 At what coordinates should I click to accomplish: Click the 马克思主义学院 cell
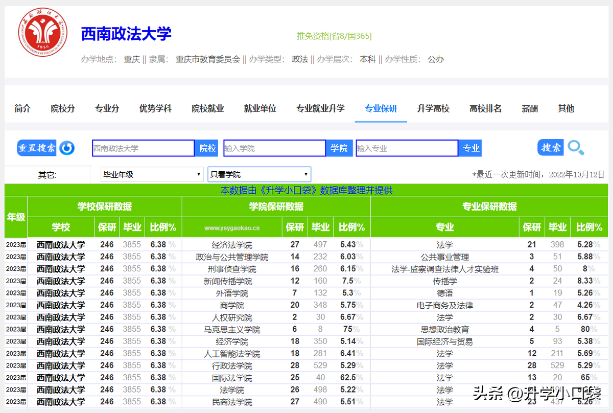click(x=232, y=330)
